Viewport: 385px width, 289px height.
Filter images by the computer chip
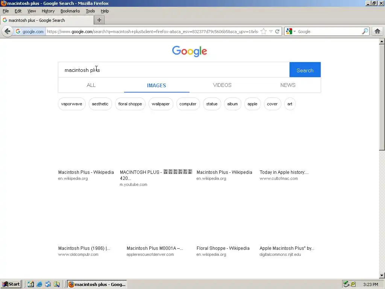188,104
